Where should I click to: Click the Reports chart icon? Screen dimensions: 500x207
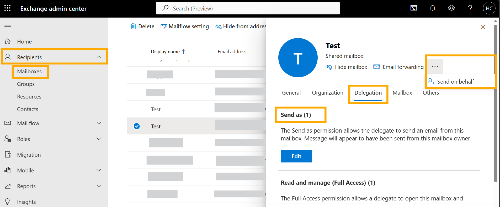click(8, 186)
